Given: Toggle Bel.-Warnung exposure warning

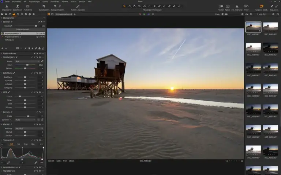Looking at the screenshot, I should tap(237, 7).
